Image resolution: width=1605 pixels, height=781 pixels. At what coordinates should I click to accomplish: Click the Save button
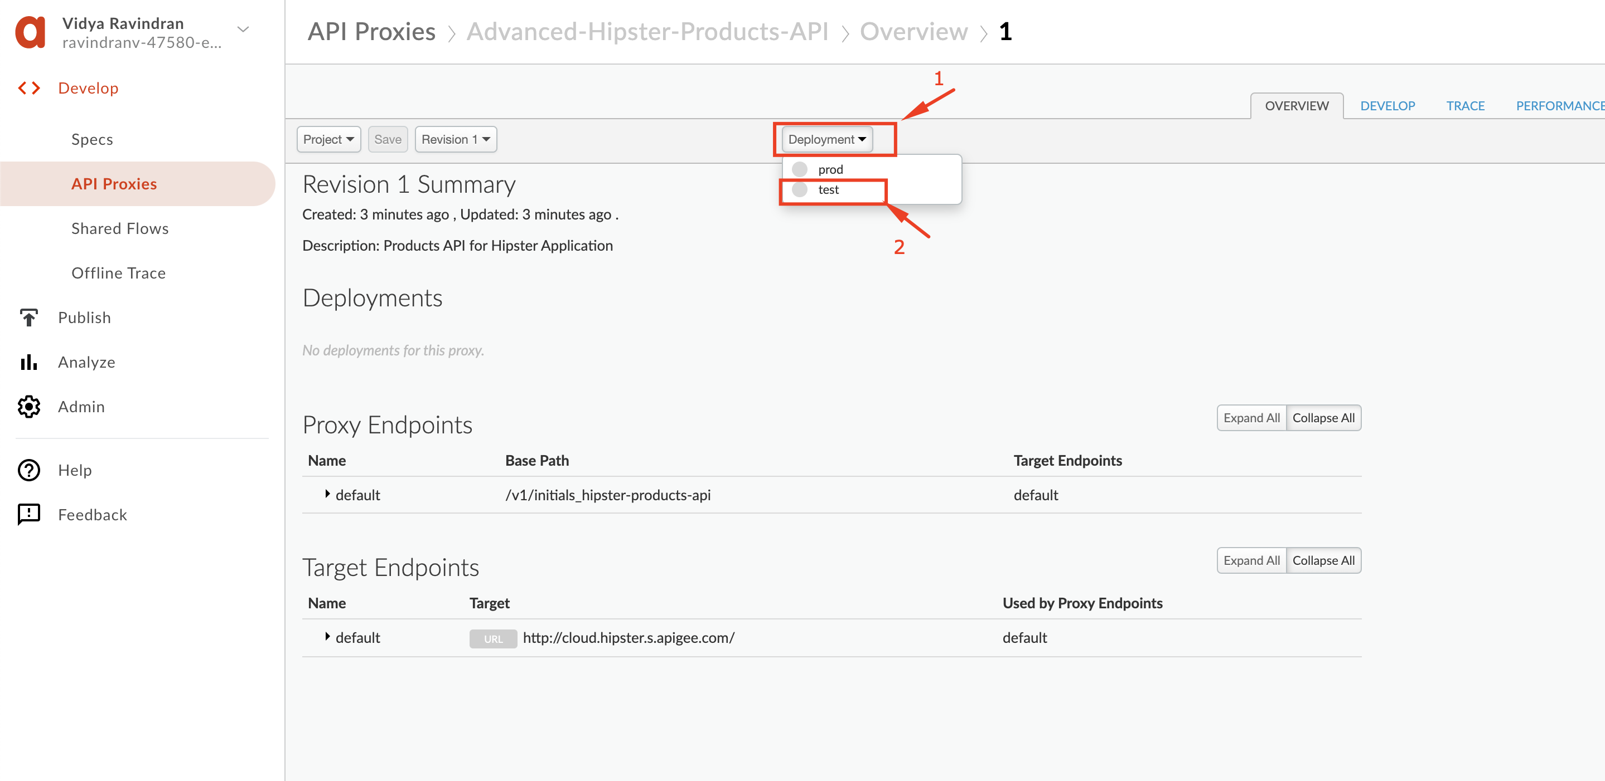388,139
